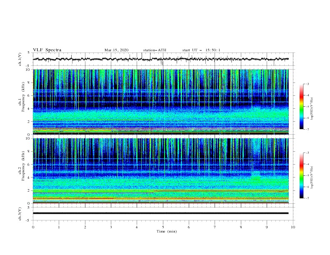Screen dimensions: 330x255
Task: Click the "ch.3(V)" axis label
Action: 20,214
